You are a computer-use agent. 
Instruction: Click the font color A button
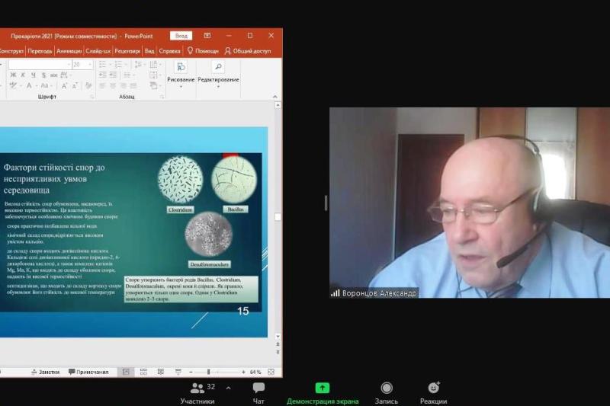point(29,85)
